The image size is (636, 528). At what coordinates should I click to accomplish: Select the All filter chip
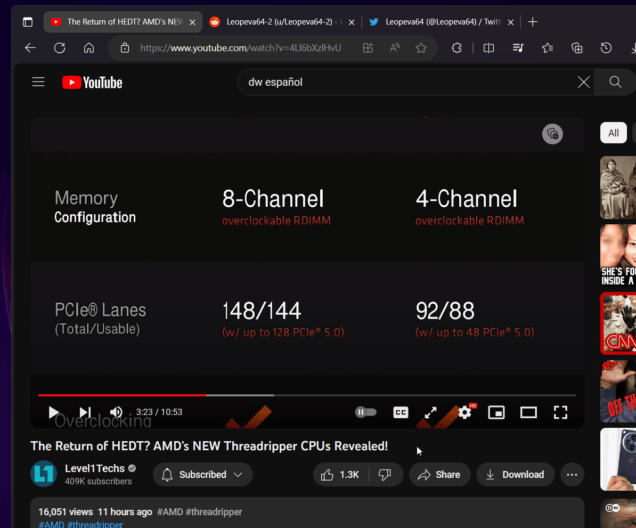coord(613,133)
